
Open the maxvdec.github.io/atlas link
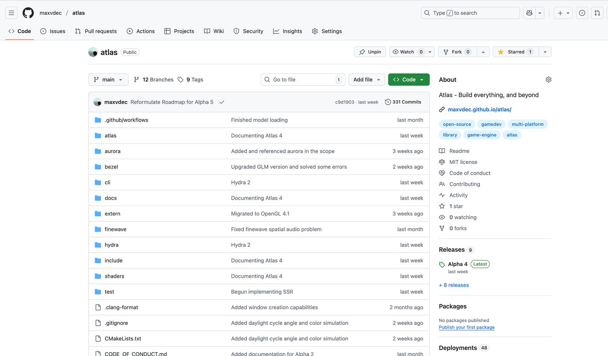479,109
